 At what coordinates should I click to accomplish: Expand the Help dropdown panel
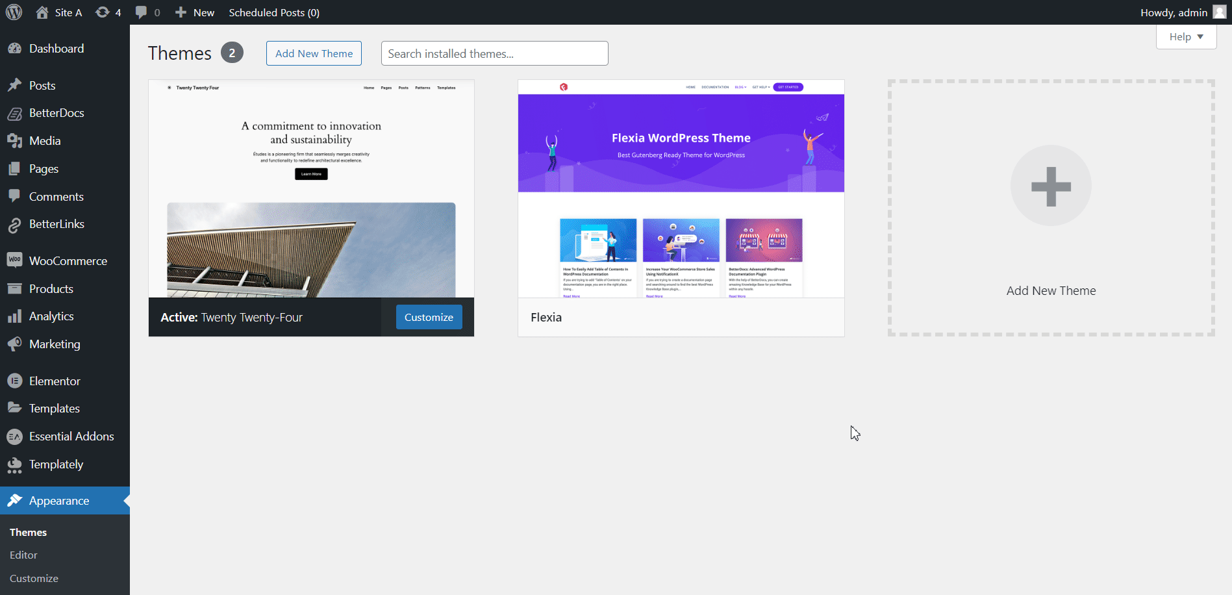click(1185, 36)
